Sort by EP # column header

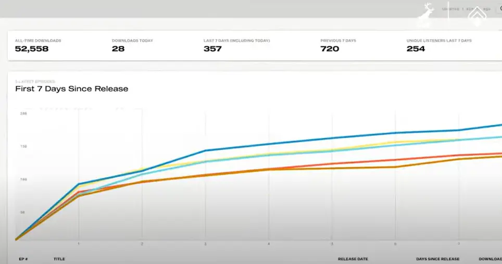click(22, 259)
